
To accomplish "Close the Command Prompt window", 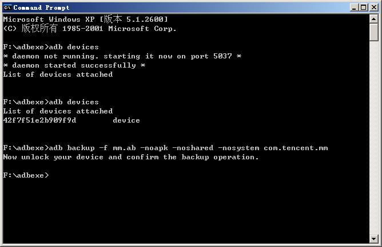I will coord(374,7).
